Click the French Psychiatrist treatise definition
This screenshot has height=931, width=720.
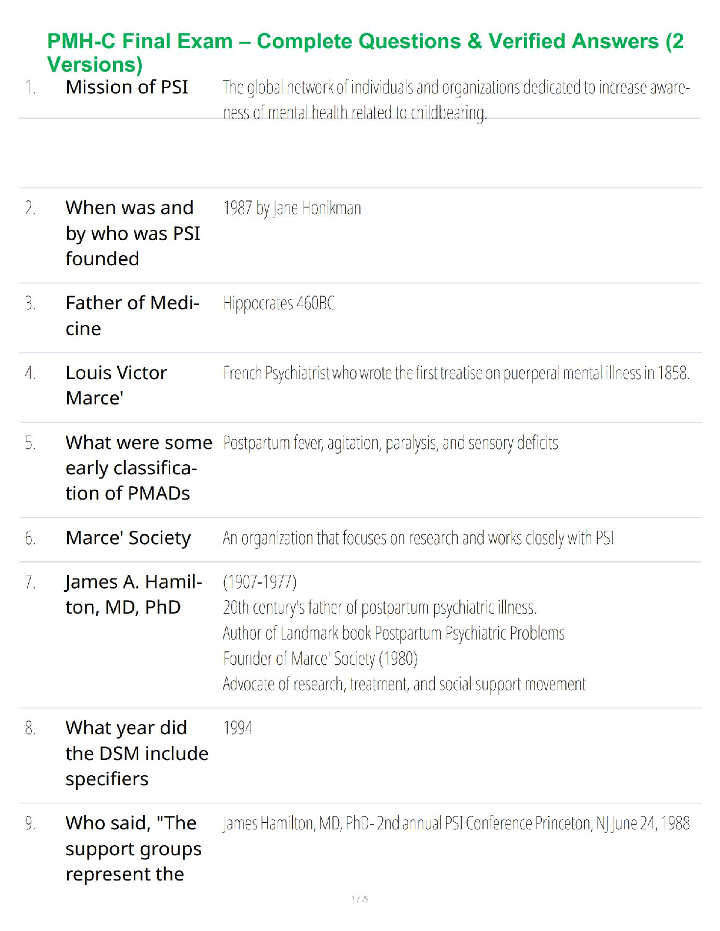pyautogui.click(x=456, y=373)
